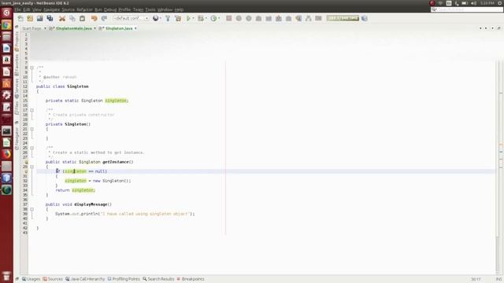Click the quick search input field
This screenshot has height=283, width=504.
pyautogui.click(x=467, y=9)
